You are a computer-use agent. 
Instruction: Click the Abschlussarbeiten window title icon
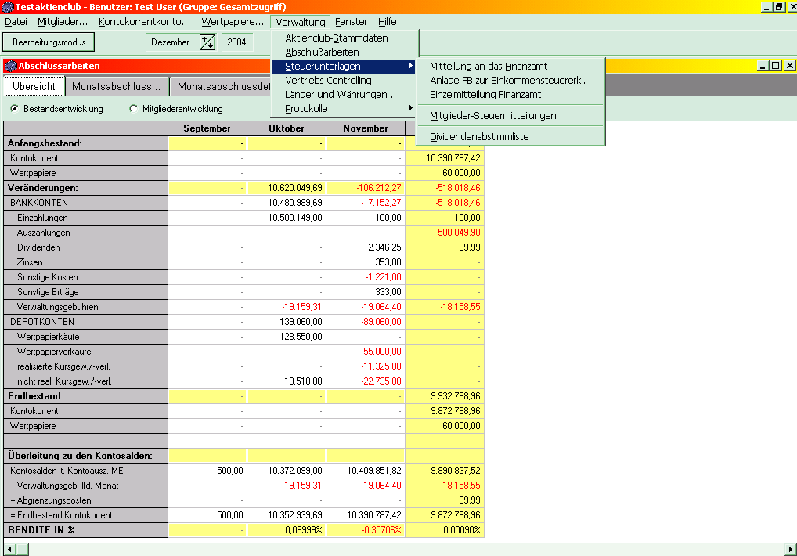click(x=10, y=66)
